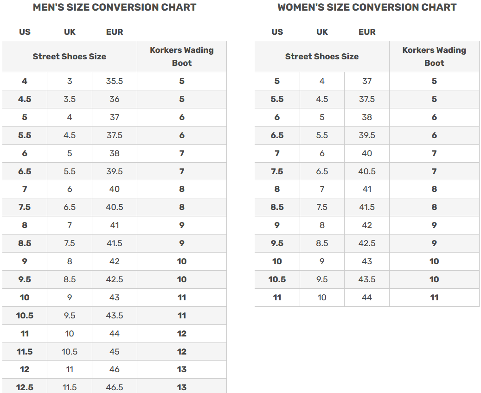Click men's EUR 46.5 cell

pos(115,387)
